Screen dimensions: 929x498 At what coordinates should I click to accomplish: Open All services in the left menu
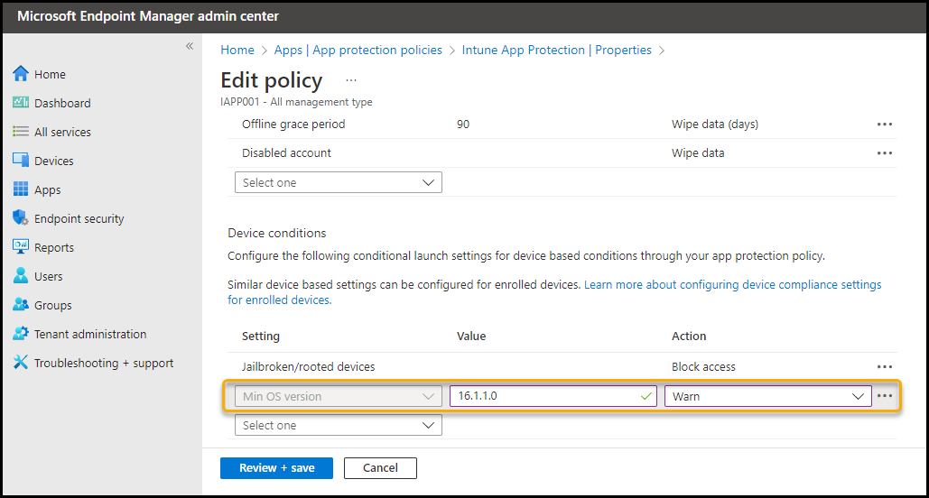[x=62, y=132]
